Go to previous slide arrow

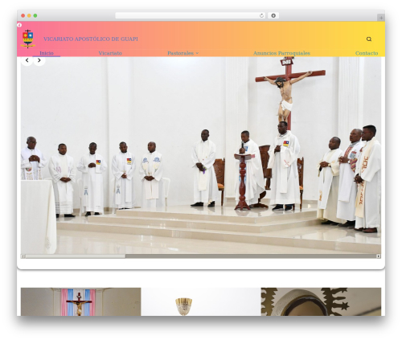click(x=27, y=60)
